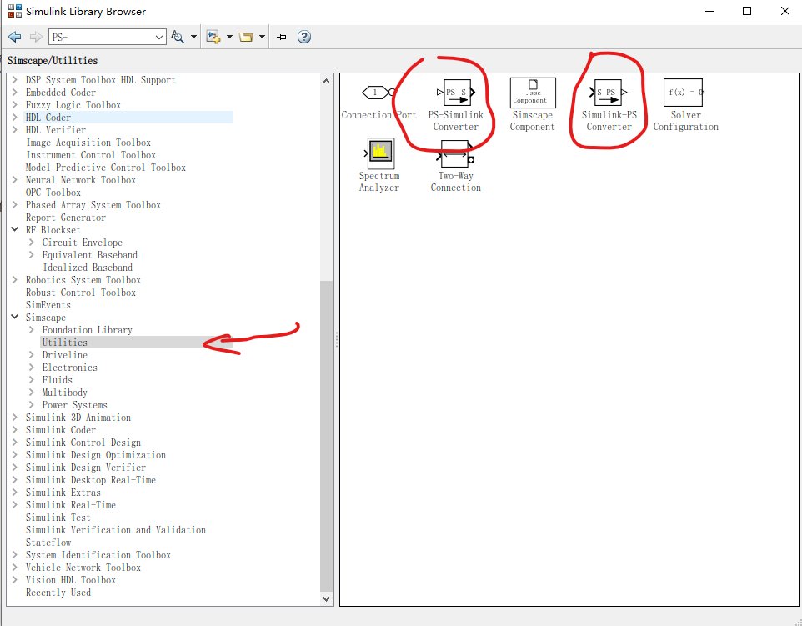The image size is (802, 626).
Task: Expand Simulink Control Design node
Action: (x=15, y=443)
